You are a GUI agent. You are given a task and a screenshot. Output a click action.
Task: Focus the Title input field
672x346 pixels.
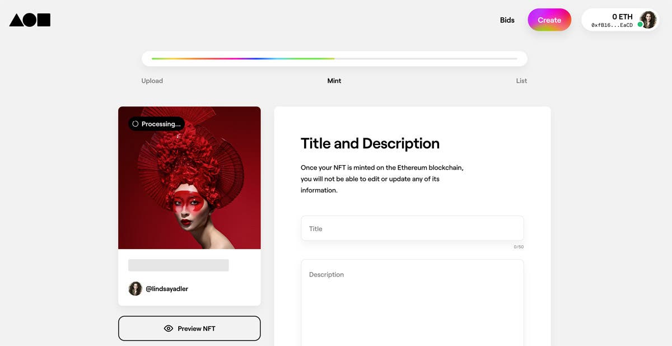point(412,228)
